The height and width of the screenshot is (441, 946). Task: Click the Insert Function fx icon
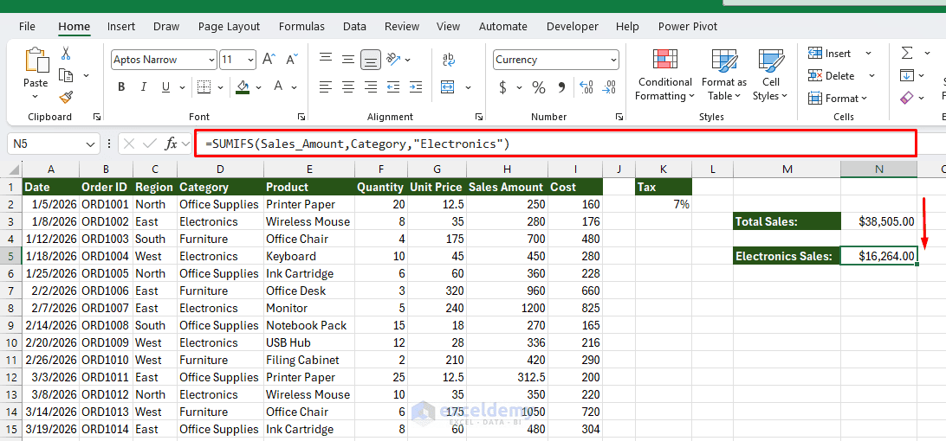tap(172, 144)
